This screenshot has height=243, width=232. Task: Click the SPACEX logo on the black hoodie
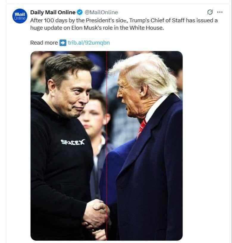(73, 142)
